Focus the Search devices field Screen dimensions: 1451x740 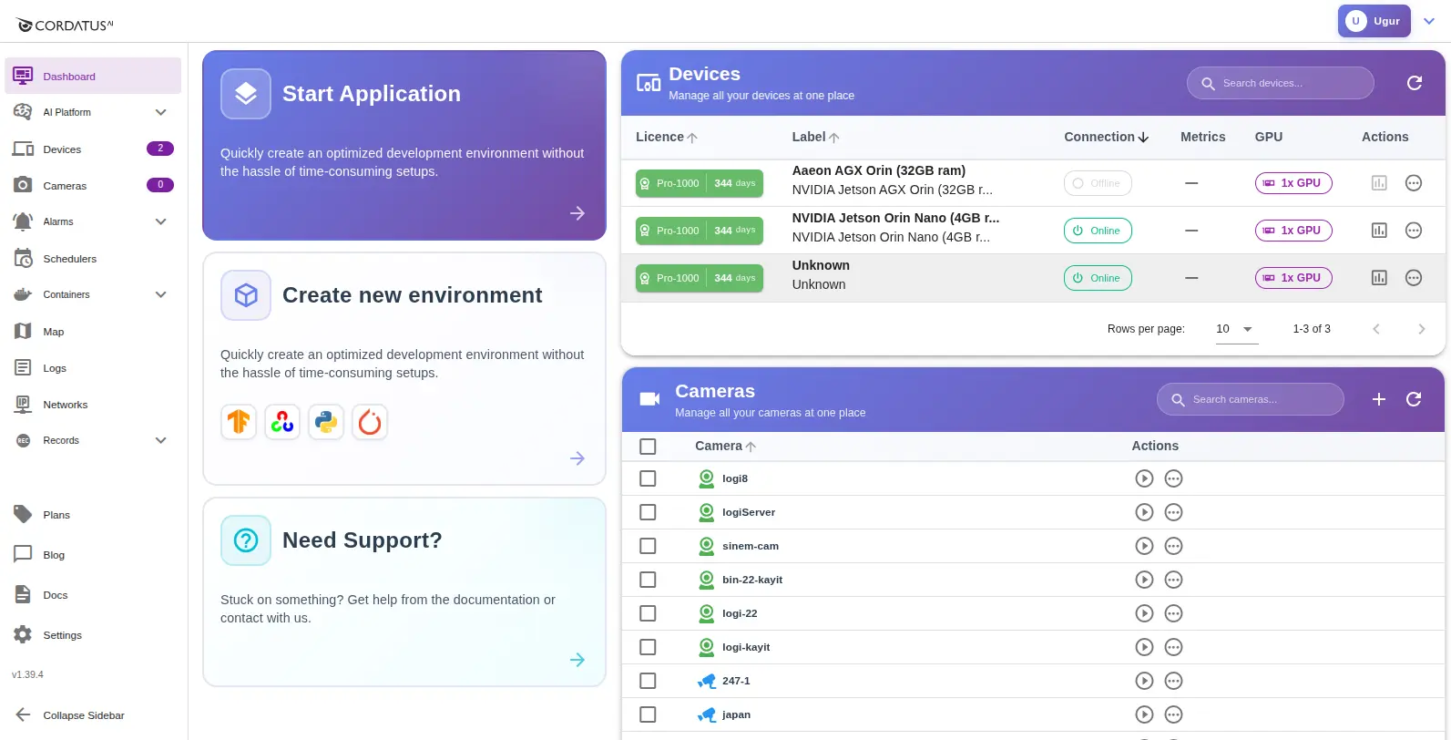coord(1280,83)
